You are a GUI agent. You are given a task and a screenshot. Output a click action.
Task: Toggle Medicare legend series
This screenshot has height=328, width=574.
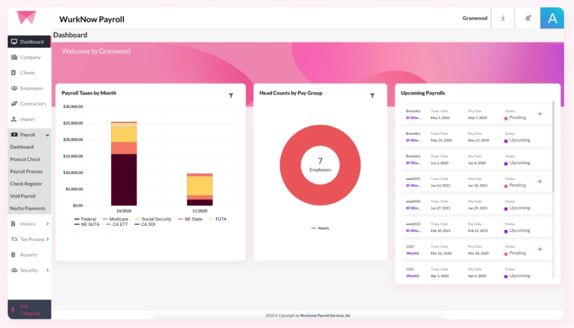point(116,219)
